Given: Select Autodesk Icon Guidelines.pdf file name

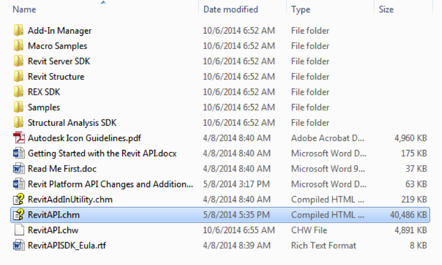Looking at the screenshot, I should tap(84, 138).
